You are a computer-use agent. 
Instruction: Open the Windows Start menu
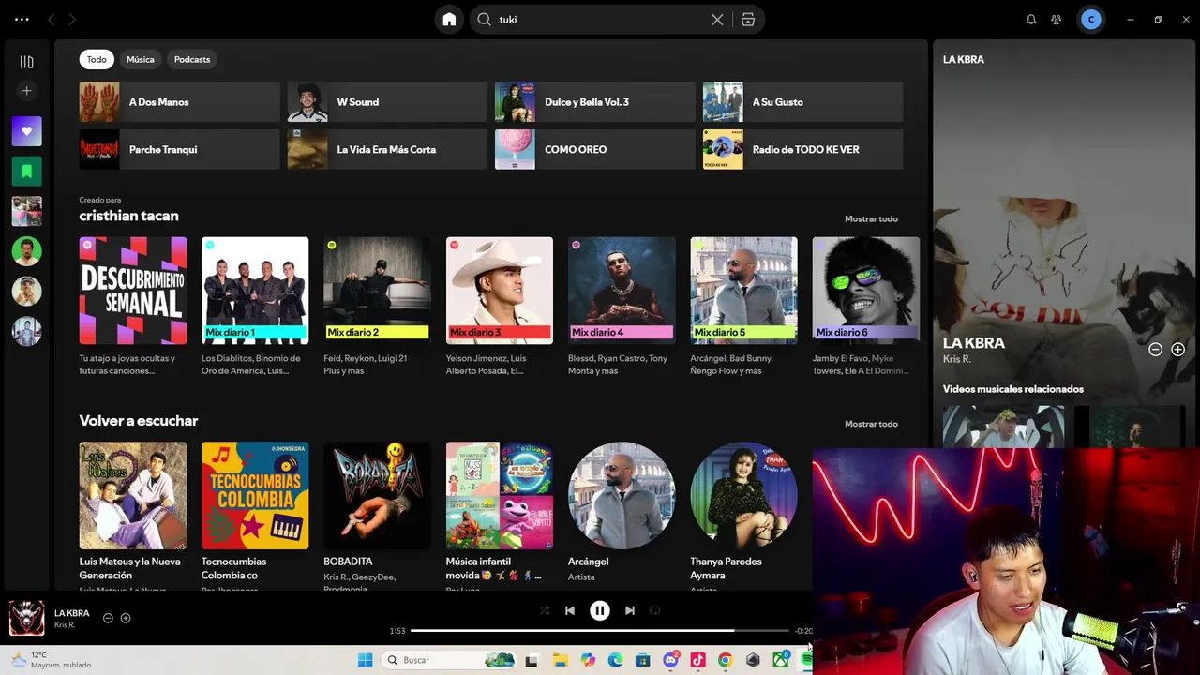[x=365, y=660]
